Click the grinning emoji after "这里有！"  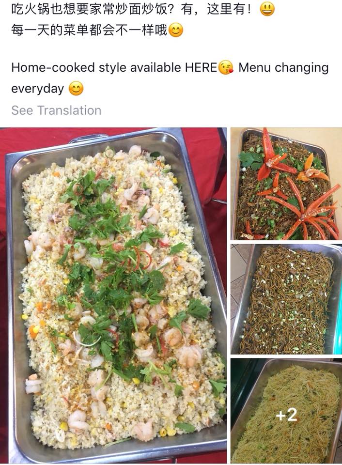click(x=267, y=9)
